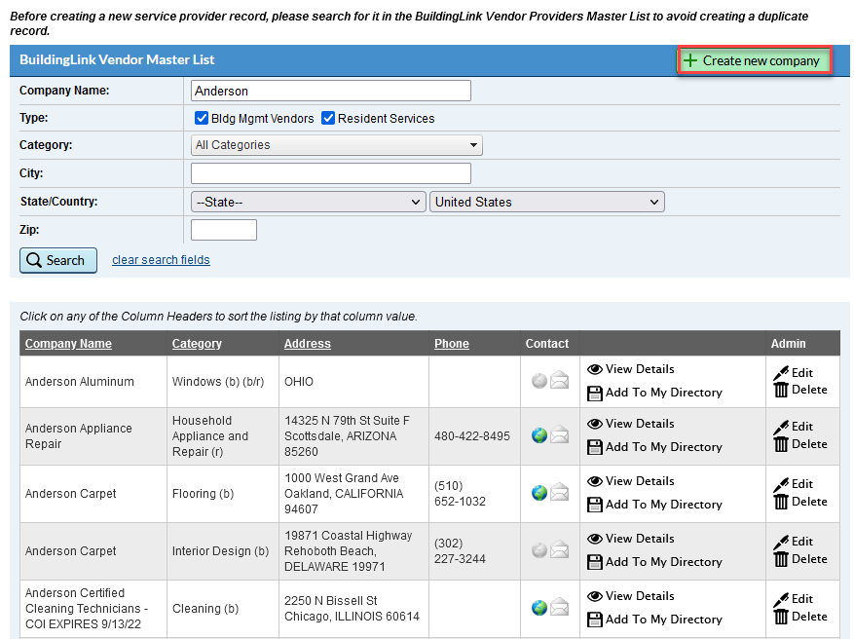
Task: Click the globe icon in the Rehoboth Beach row
Action: [x=539, y=550]
